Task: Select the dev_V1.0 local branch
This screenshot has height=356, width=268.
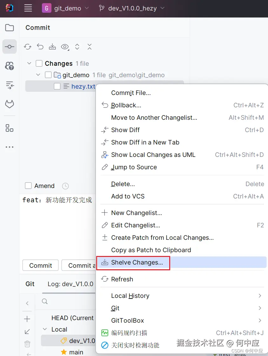Action: point(69,341)
